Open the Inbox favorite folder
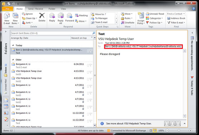199x135 pixels. 6,70
